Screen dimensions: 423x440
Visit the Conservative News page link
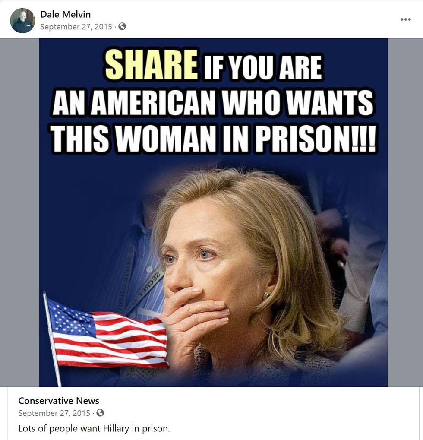tap(59, 401)
